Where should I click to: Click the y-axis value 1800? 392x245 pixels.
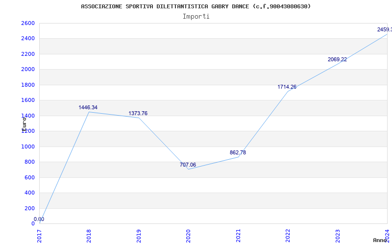pos(28,85)
